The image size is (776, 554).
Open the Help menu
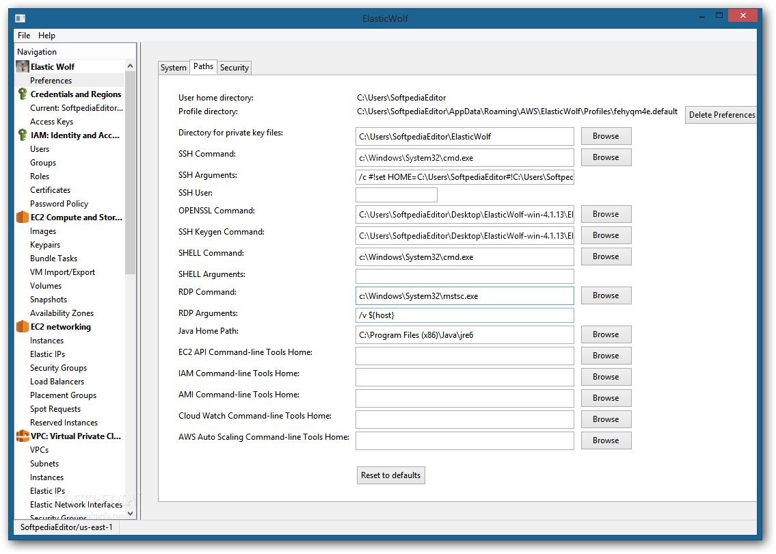pos(46,36)
